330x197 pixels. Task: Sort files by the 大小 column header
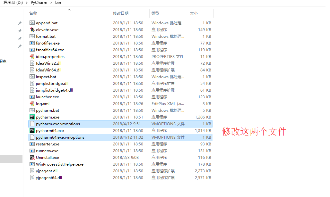(x=194, y=13)
